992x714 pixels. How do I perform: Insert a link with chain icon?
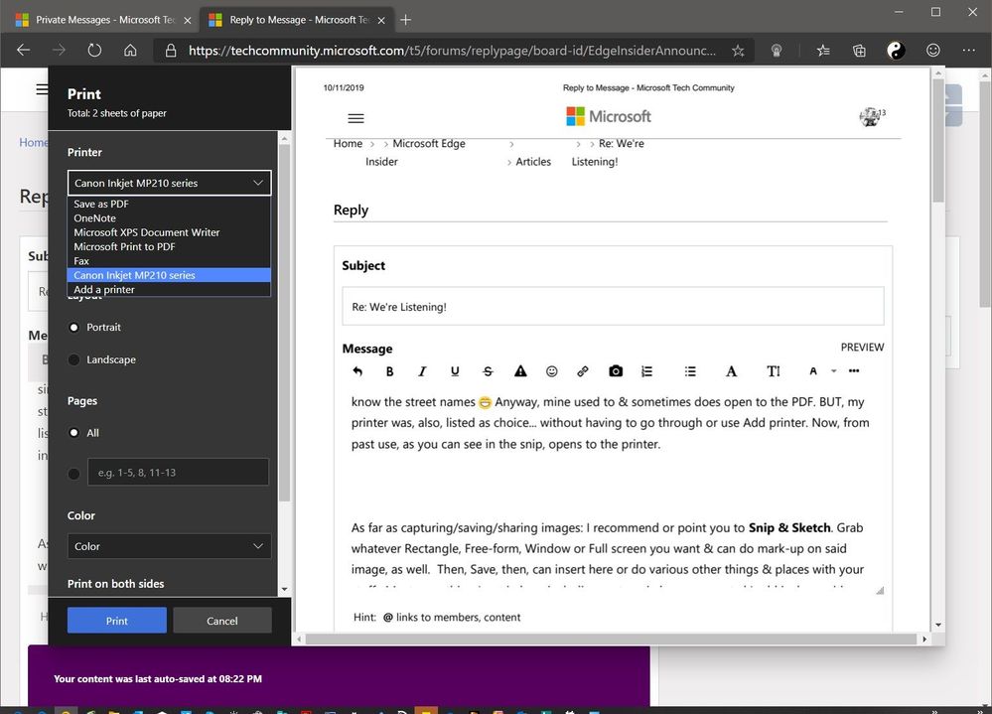coord(583,371)
